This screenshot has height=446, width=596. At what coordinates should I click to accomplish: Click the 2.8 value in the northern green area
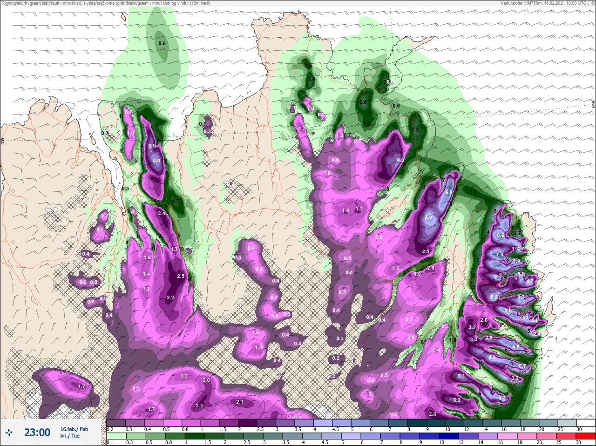(x=363, y=102)
